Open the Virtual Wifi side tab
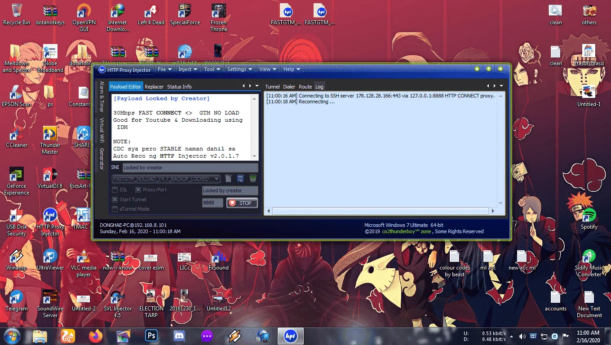The width and height of the screenshot is (611, 345). pyautogui.click(x=102, y=130)
